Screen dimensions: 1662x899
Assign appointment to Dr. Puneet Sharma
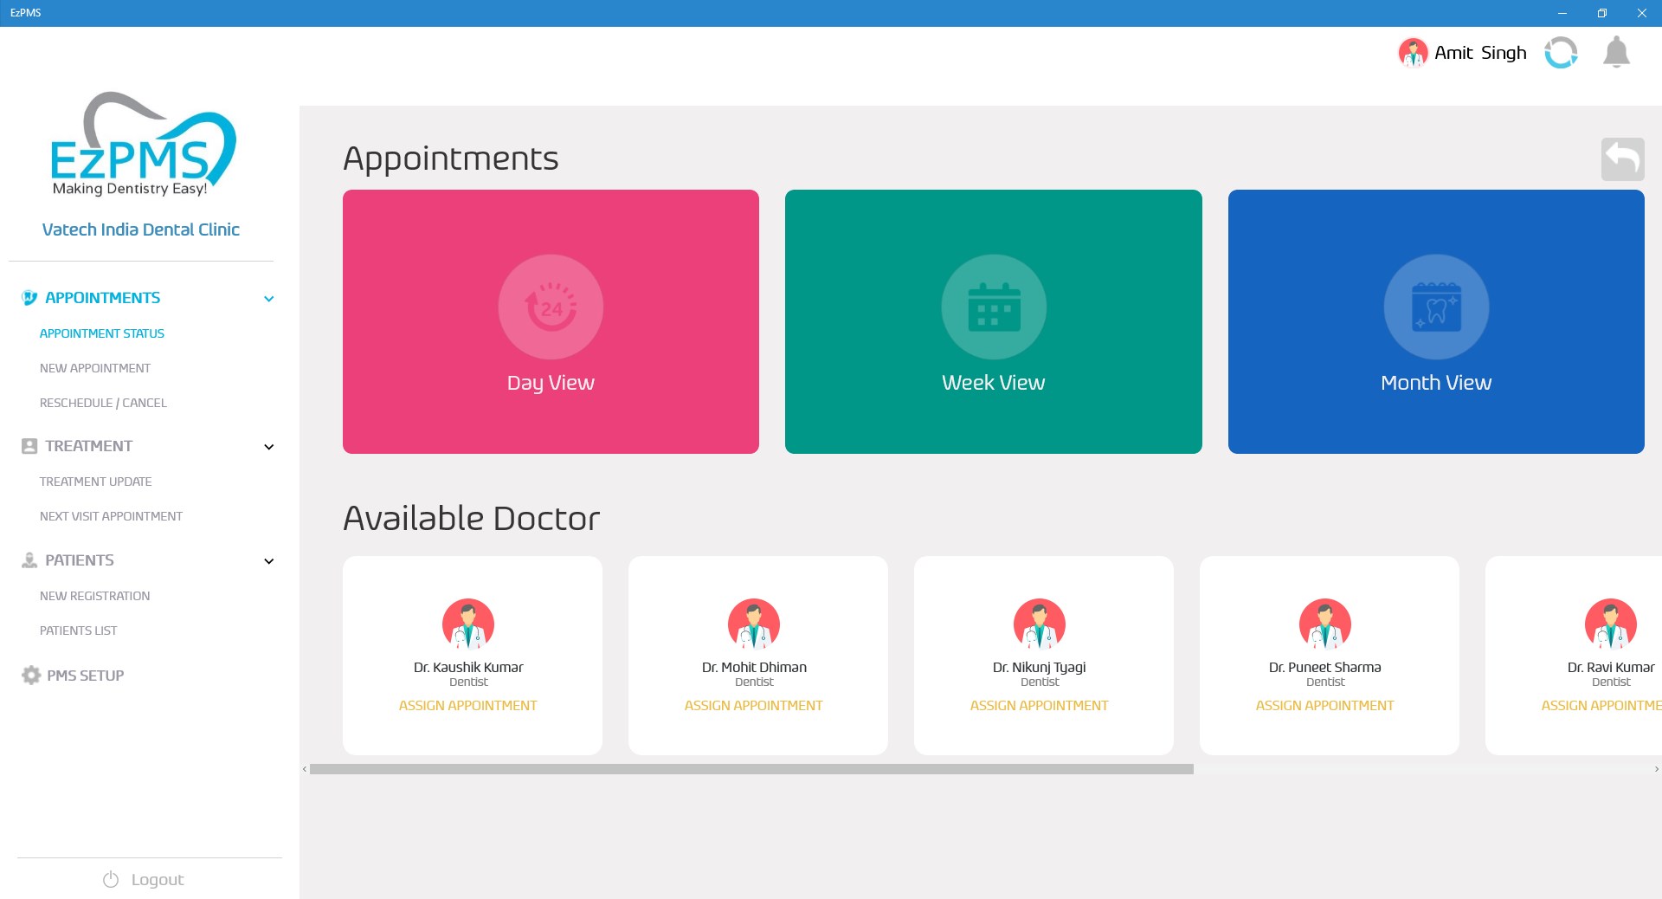click(1324, 706)
